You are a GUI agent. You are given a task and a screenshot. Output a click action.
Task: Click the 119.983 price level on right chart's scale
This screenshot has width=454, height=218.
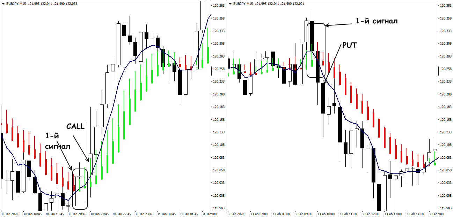[x=445, y=208]
